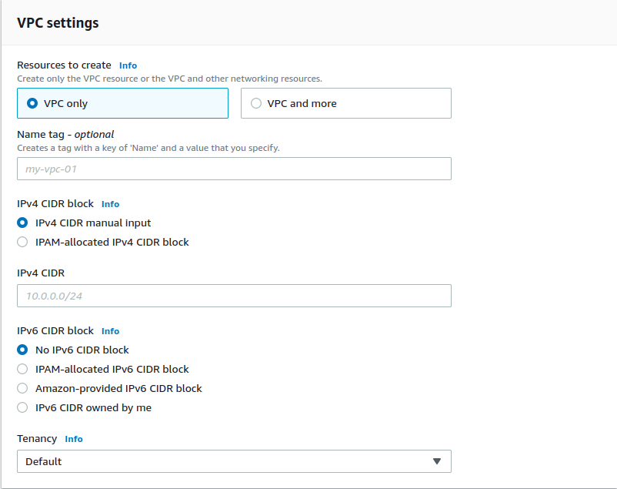617x489 pixels.
Task: Select IPv4 CIDR manual input radio
Action: click(22, 223)
